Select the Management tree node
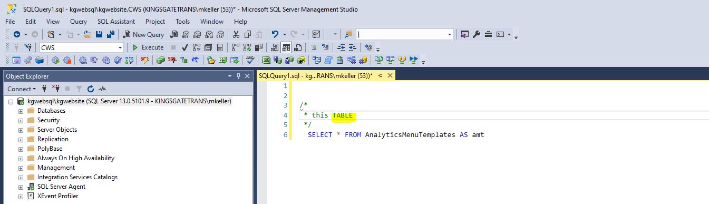709x204 pixels. click(x=56, y=168)
